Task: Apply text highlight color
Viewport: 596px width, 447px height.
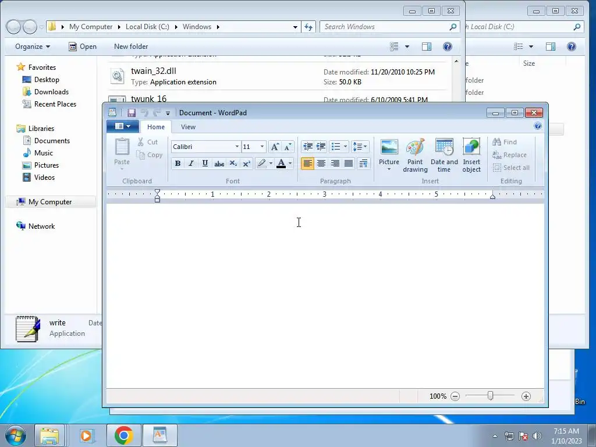Action: coord(261,164)
